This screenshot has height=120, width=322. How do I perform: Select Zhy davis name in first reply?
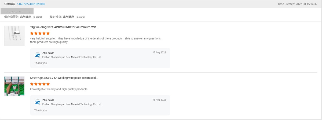coord(48,53)
